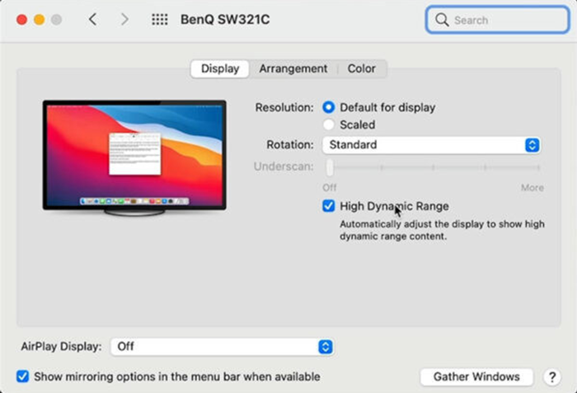The height and width of the screenshot is (393, 577).
Task: Click the help question mark button
Action: tap(551, 377)
